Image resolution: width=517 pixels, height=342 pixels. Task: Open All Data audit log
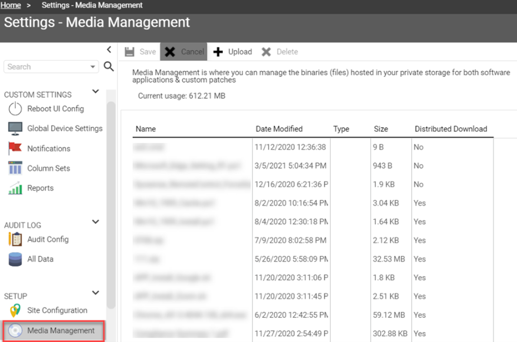pyautogui.click(x=40, y=259)
